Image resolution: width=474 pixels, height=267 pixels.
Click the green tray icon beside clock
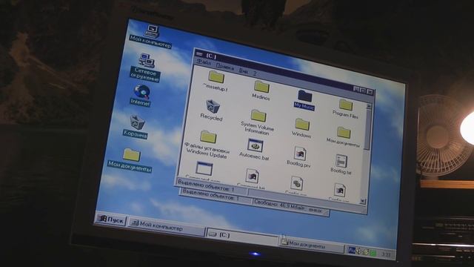pos(373,253)
